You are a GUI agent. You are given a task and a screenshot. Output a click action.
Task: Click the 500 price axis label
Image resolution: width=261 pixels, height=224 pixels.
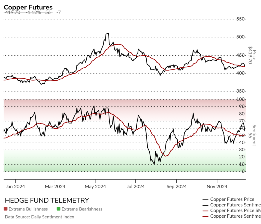(x=240, y=37)
